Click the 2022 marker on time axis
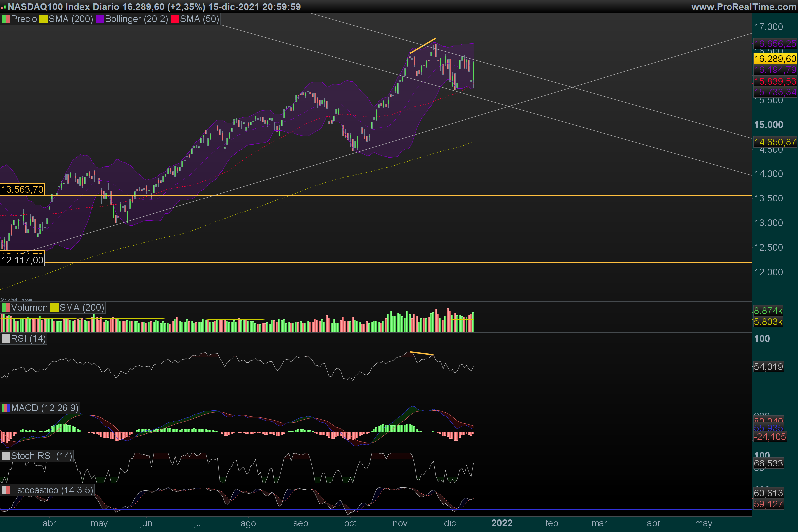Image resolution: width=798 pixels, height=532 pixels. tap(502, 523)
